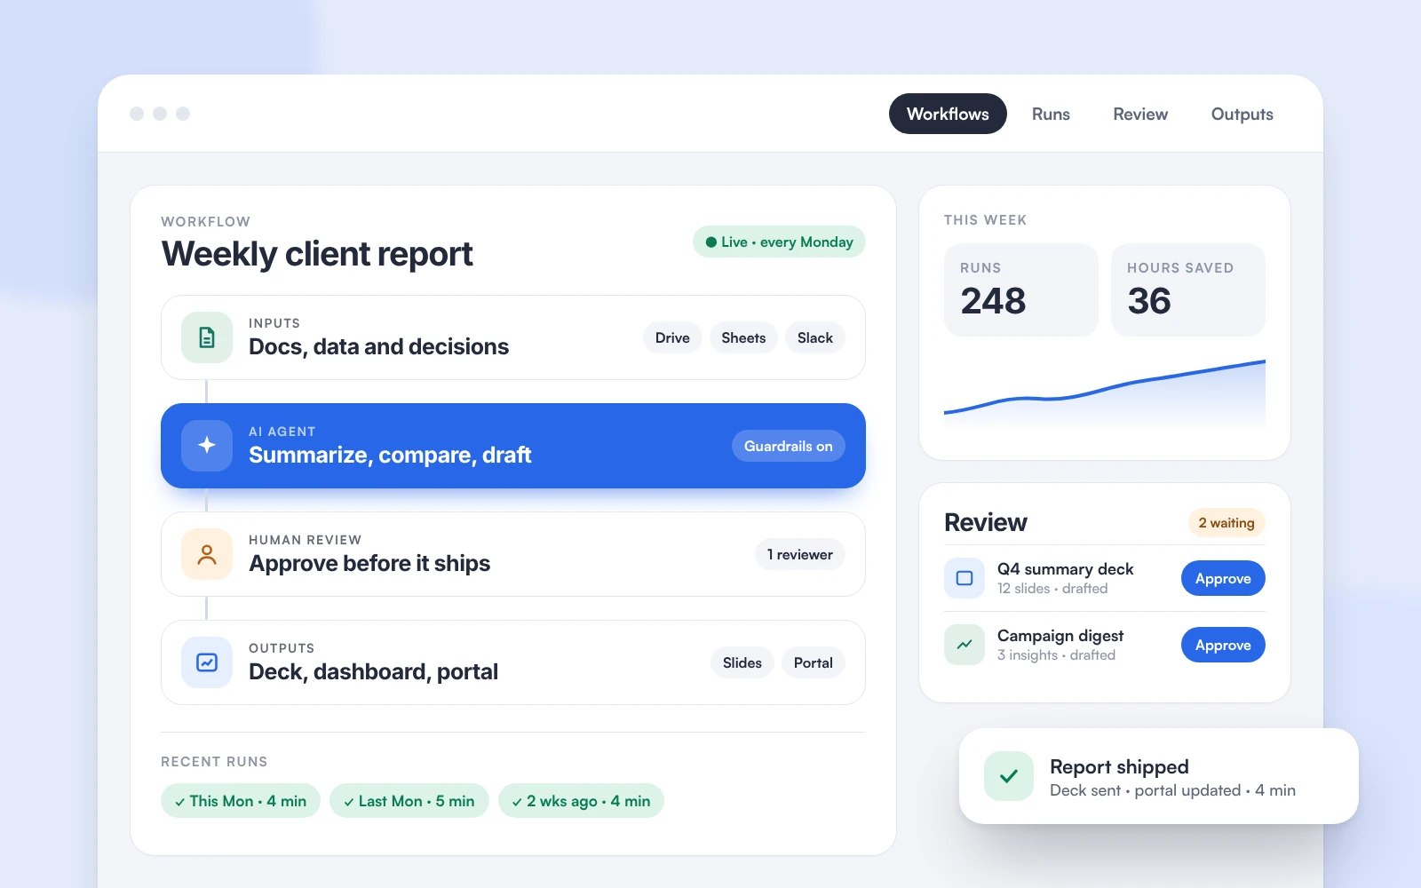Approve the Q4 summary deck
The height and width of the screenshot is (888, 1421).
click(x=1223, y=578)
